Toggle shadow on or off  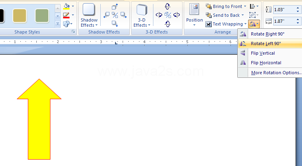(x=115, y=15)
